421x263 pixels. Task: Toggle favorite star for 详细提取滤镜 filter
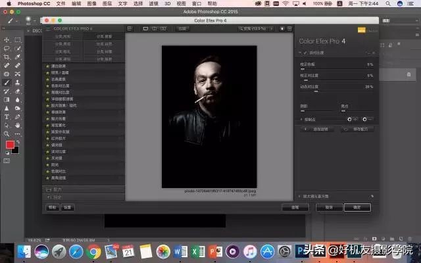click(x=47, y=99)
